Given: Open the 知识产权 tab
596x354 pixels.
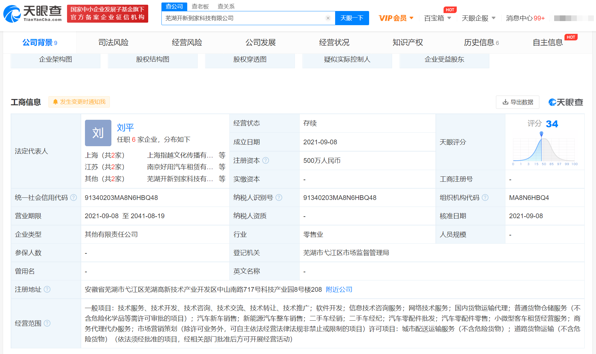Looking at the screenshot, I should pyautogui.click(x=408, y=42).
